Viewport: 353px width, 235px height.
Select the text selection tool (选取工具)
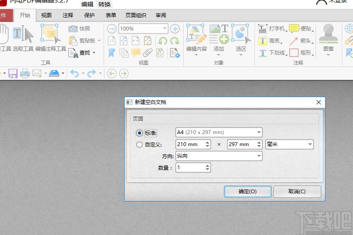(x=23, y=38)
